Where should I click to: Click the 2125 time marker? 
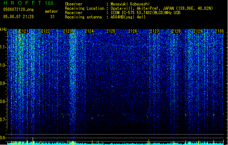pos(111,31)
